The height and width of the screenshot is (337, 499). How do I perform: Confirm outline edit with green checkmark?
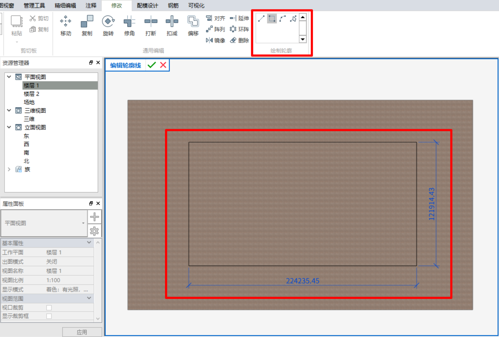(x=152, y=65)
